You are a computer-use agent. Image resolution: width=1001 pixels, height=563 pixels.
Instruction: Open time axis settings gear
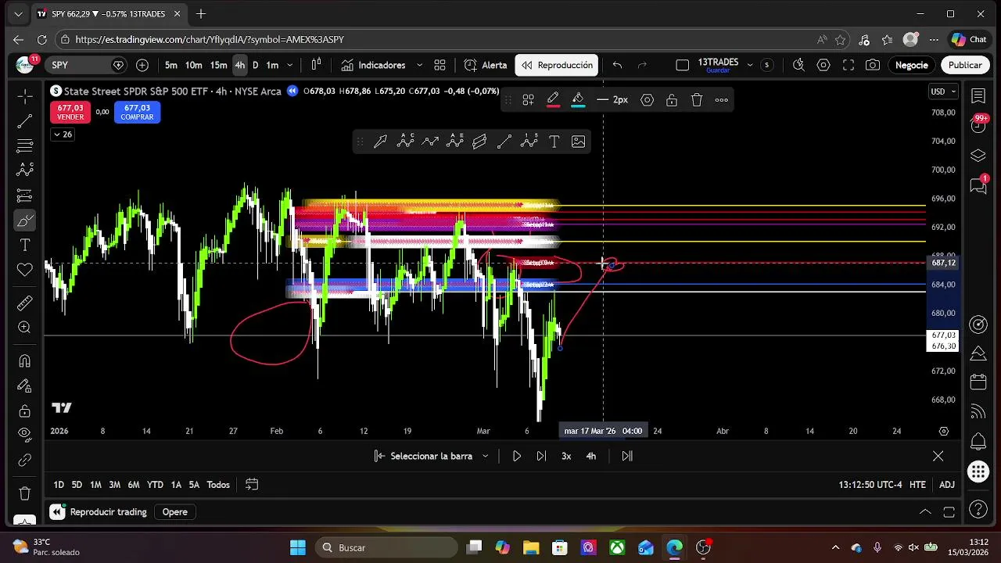tap(944, 431)
